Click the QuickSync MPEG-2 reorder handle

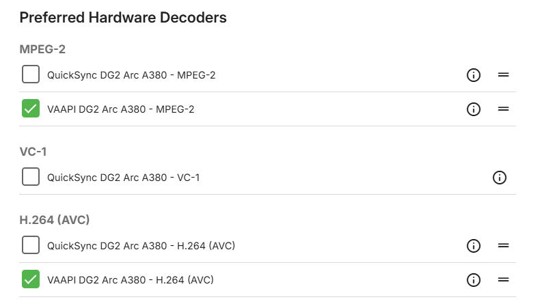504,74
